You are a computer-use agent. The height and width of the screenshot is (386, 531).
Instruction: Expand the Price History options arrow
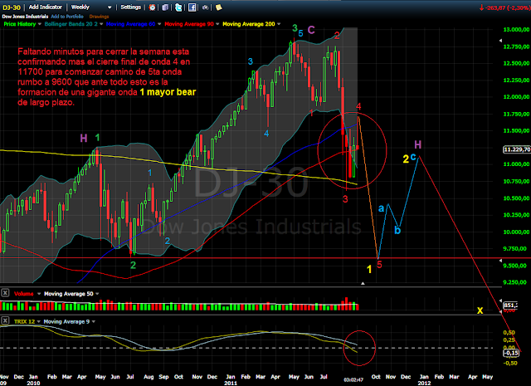[40, 24]
